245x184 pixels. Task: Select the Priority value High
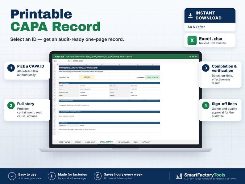coord(145,92)
